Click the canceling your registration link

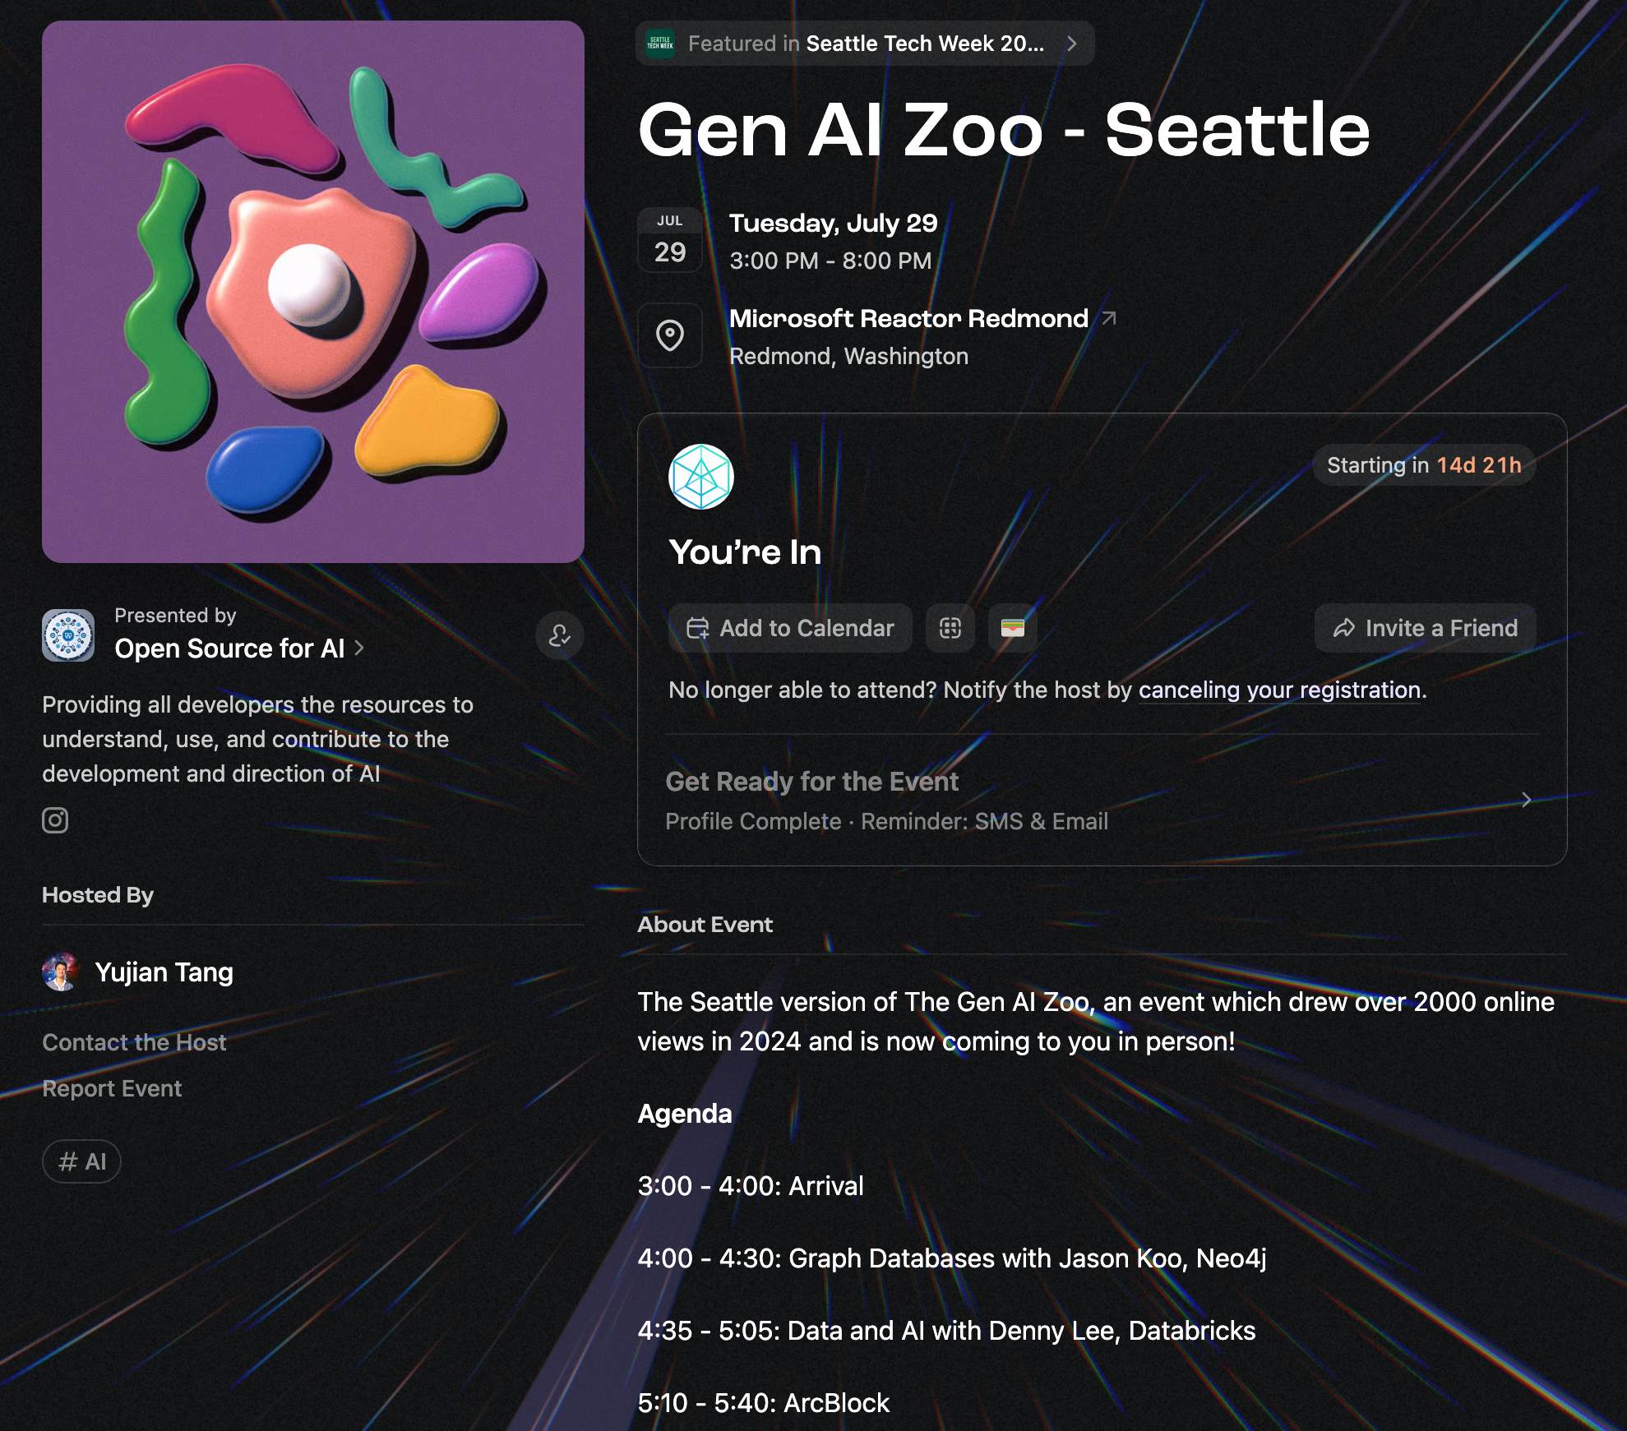pos(1279,690)
